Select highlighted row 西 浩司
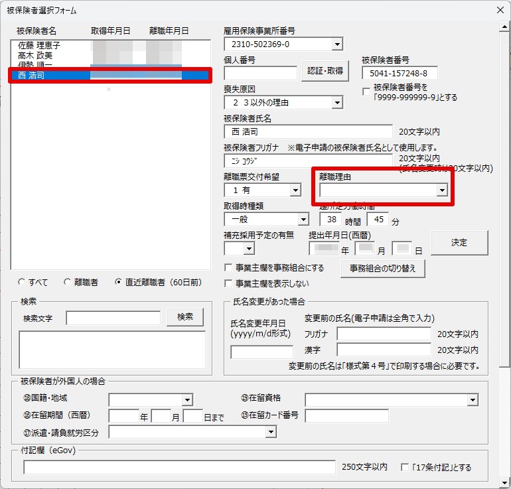Screen dimensions: 511x489 click(x=110, y=75)
